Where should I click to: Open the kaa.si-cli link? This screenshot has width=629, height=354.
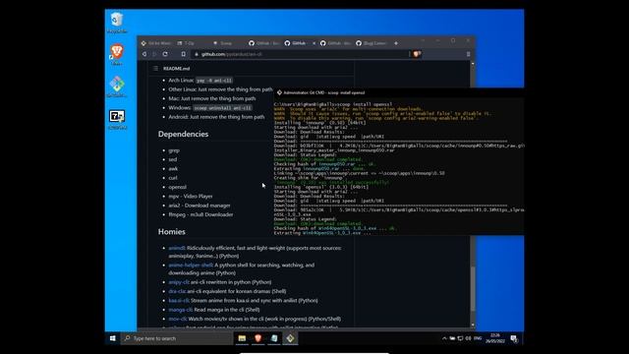[x=179, y=300]
